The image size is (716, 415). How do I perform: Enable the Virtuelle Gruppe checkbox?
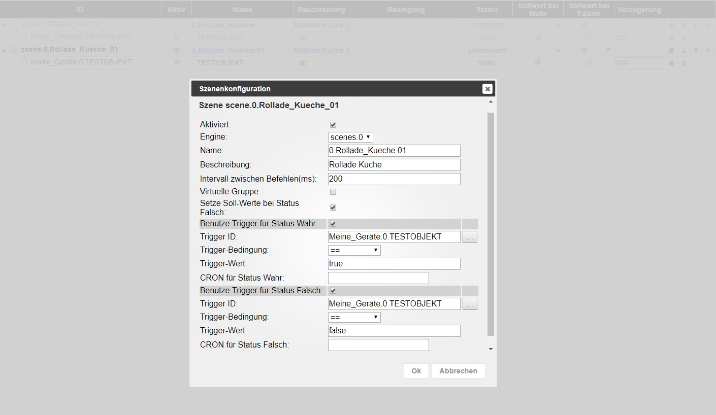(x=333, y=192)
